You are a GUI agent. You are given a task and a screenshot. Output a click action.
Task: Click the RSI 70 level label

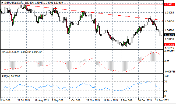pos(166,82)
